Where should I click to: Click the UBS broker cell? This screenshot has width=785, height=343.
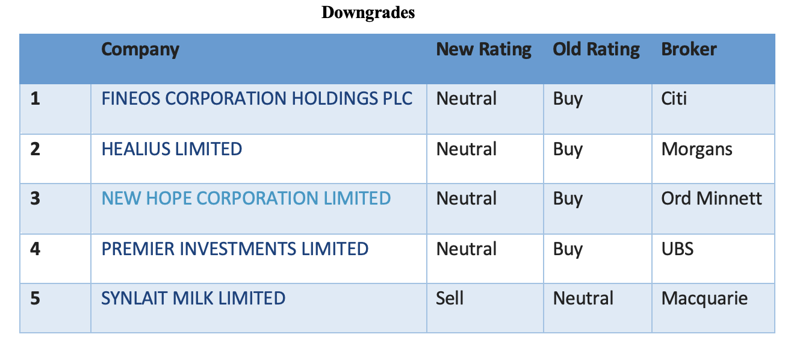677,249
